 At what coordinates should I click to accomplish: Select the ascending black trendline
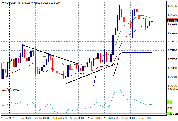click(x=90, y=74)
